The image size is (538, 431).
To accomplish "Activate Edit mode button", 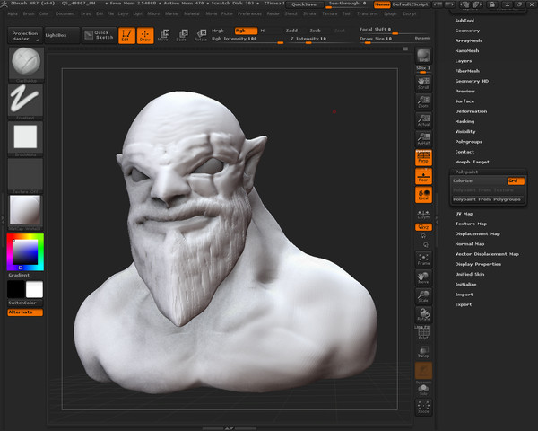I will click(126, 35).
